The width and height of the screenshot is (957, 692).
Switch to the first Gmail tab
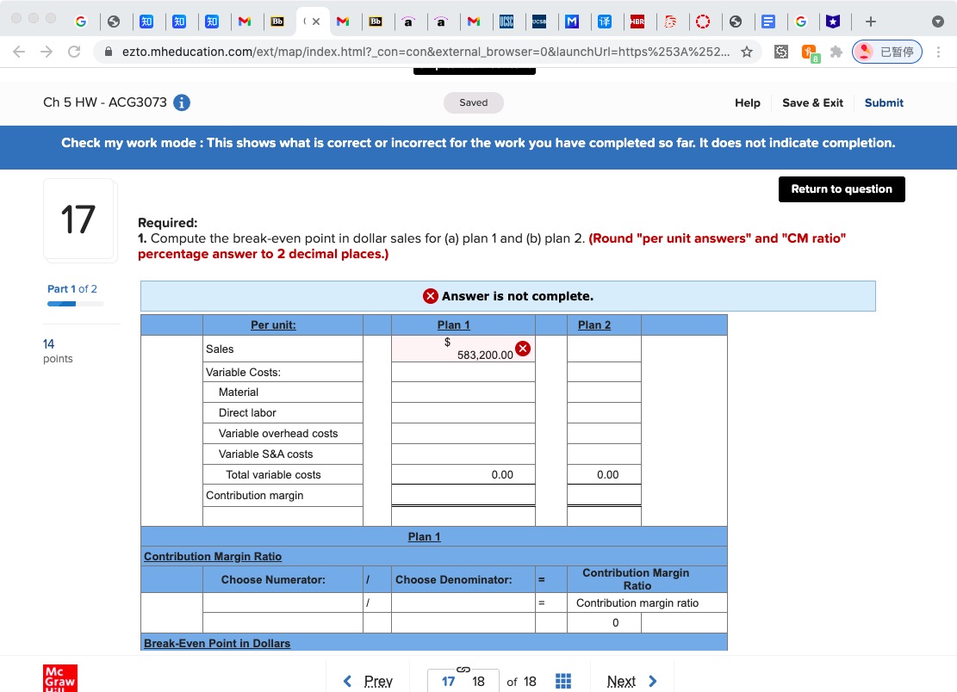coord(245,22)
